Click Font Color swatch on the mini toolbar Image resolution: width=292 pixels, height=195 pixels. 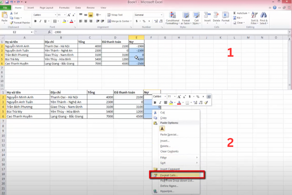pyautogui.click(x=179, y=102)
